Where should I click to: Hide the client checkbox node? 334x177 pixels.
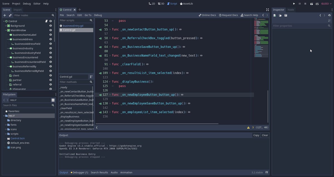[x=51, y=75]
